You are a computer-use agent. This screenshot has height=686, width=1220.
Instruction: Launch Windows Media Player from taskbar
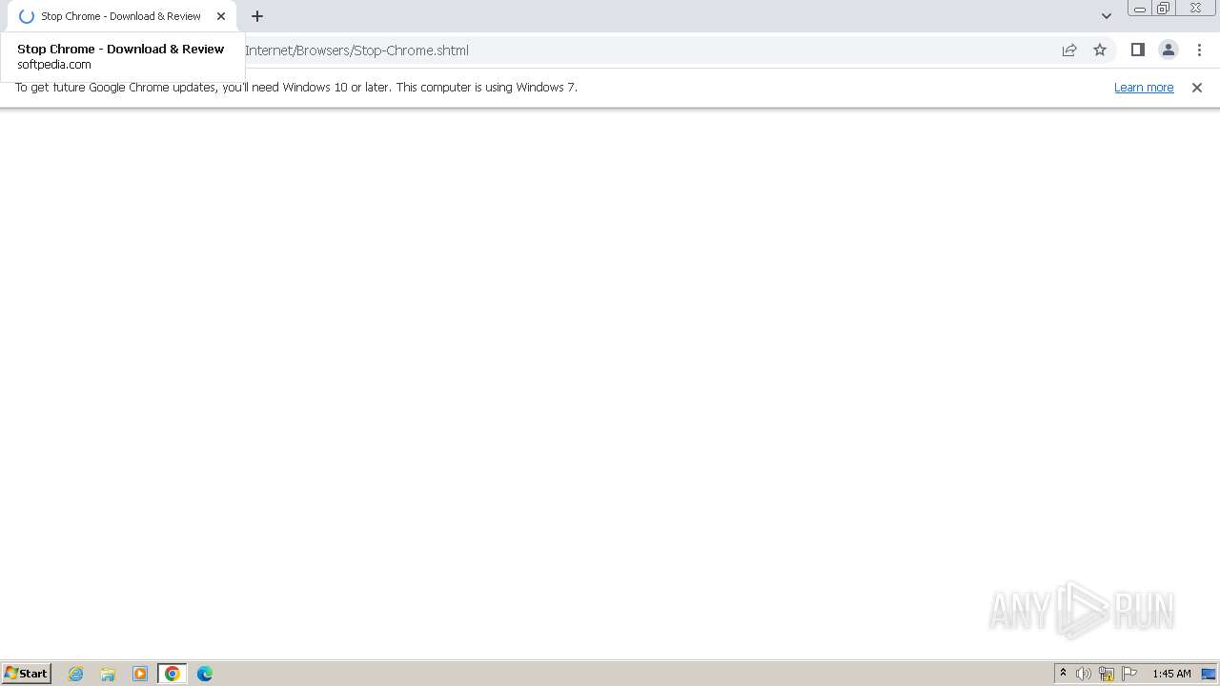pos(140,674)
